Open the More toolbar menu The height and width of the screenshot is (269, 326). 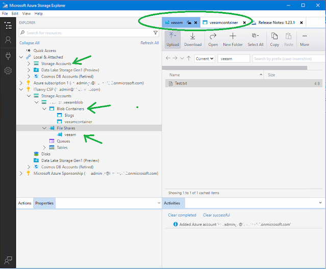(x=305, y=40)
